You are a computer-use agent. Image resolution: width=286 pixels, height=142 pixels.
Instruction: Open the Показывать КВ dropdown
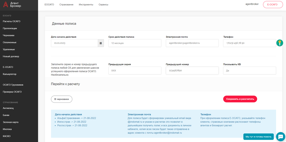point(249,71)
